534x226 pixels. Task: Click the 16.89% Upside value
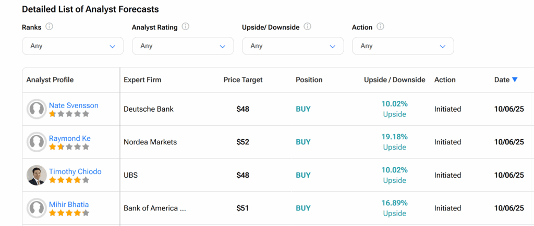[394, 208]
